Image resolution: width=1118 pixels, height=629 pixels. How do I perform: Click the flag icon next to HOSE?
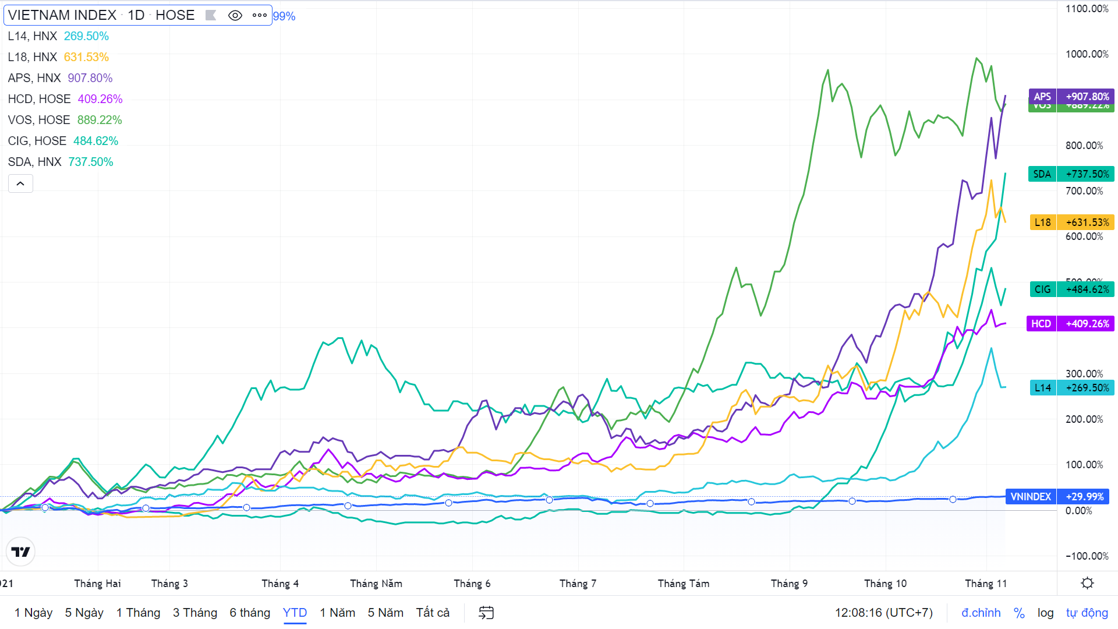pos(211,16)
